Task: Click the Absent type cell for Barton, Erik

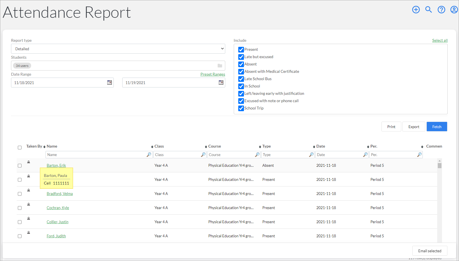Action: tap(268, 165)
